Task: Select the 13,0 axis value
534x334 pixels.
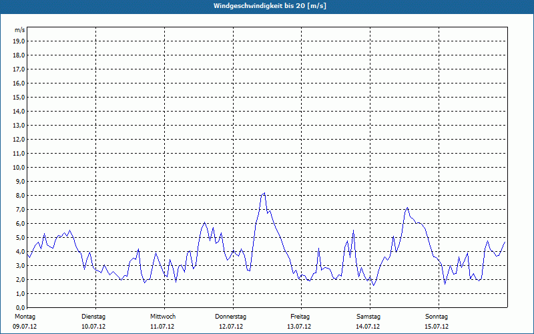Action: (19, 125)
